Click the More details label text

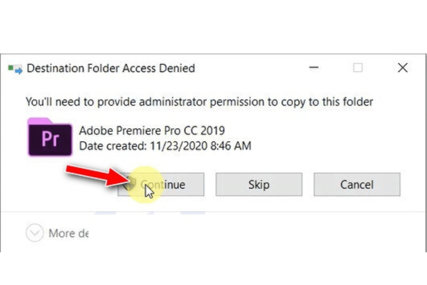click(x=68, y=233)
